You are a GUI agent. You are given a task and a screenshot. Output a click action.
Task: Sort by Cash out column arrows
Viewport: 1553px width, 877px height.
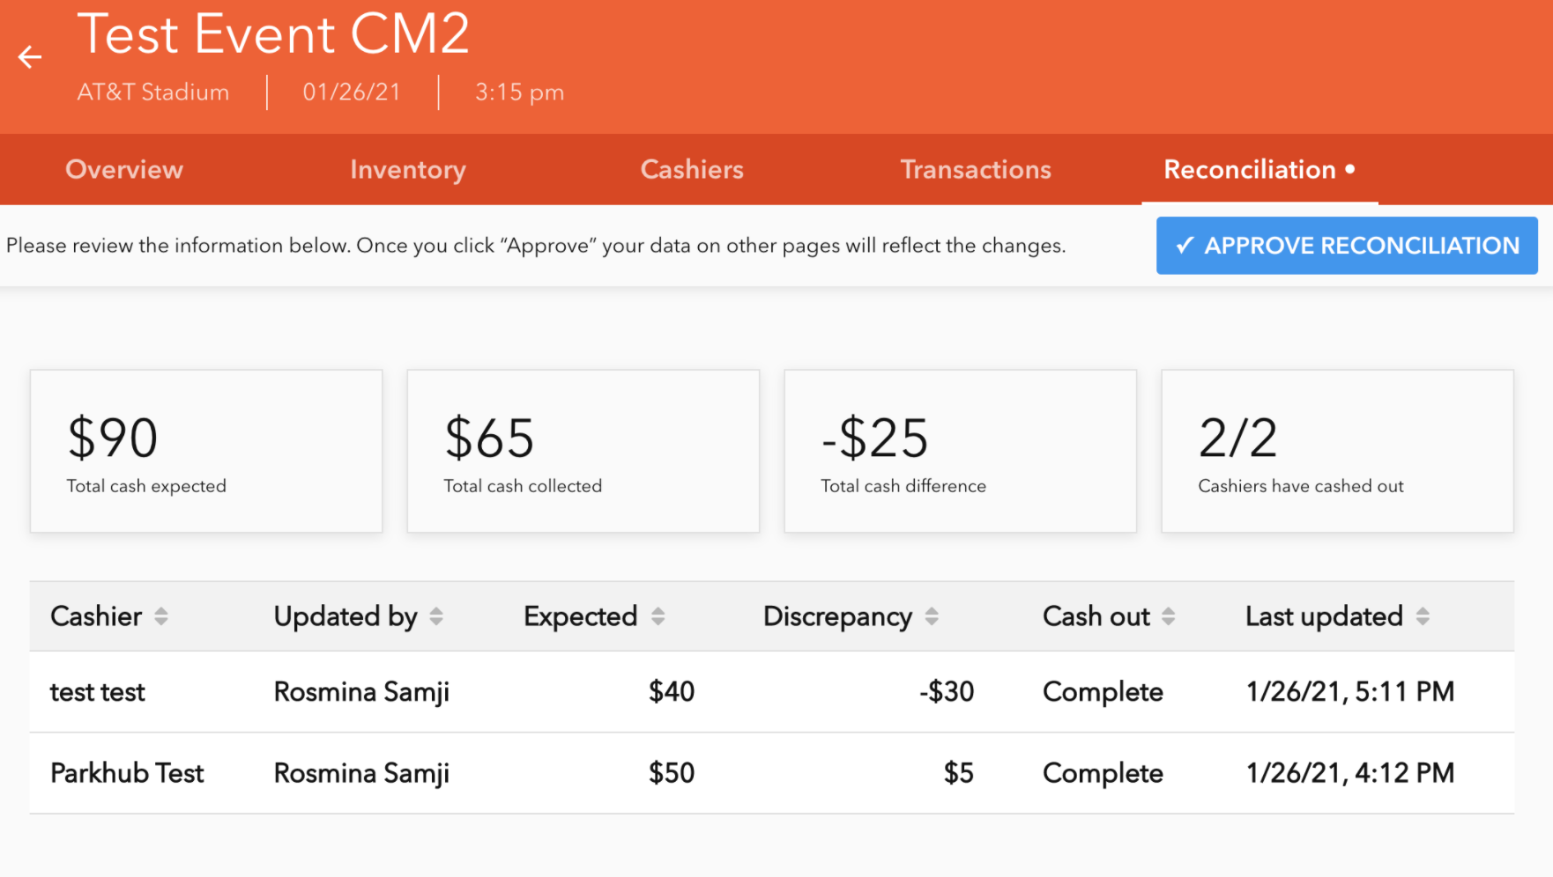[x=1169, y=616]
